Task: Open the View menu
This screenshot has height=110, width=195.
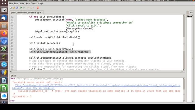Action: coord(22,3)
